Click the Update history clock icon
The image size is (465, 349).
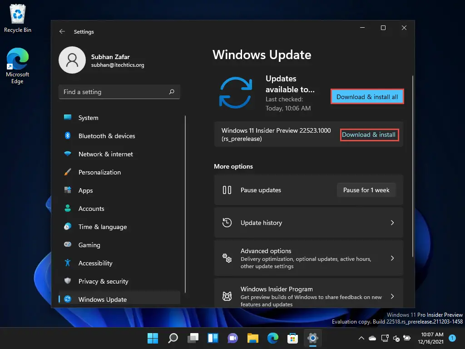pos(227,223)
